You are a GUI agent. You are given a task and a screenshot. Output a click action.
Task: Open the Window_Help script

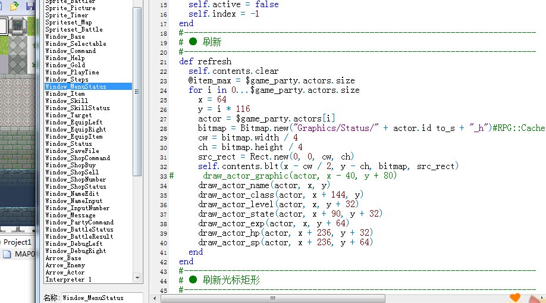point(65,58)
